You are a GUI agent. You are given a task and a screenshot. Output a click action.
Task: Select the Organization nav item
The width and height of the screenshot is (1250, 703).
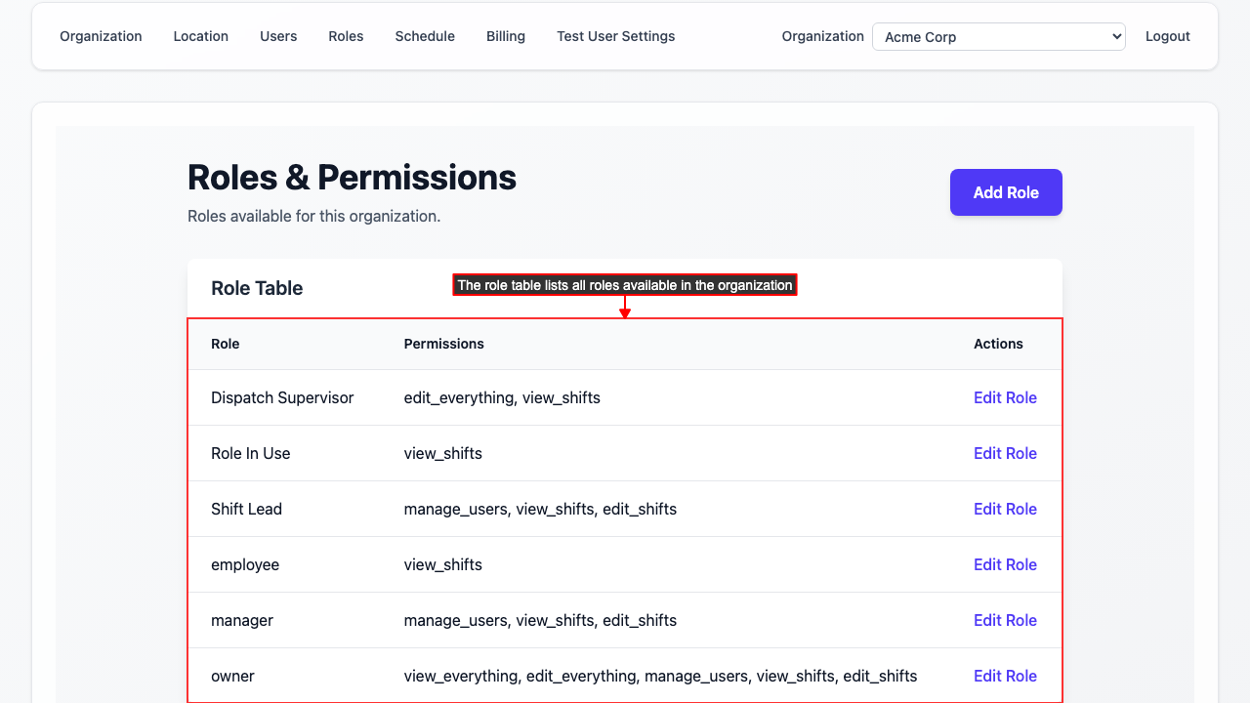[x=101, y=36]
